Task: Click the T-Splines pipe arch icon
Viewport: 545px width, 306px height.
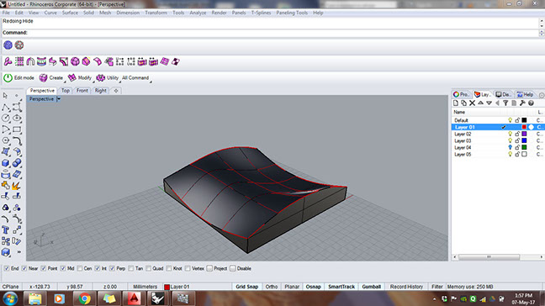Action: (x=30, y=62)
